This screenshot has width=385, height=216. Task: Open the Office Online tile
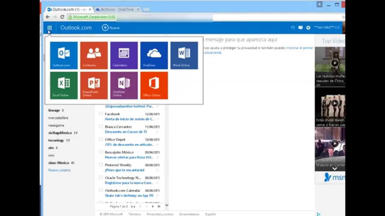click(154, 85)
